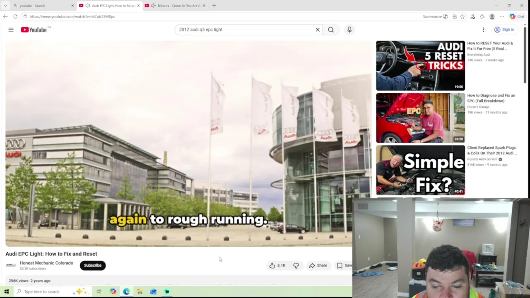
Task: Click the Summarize button in address bar
Action: tap(435, 17)
